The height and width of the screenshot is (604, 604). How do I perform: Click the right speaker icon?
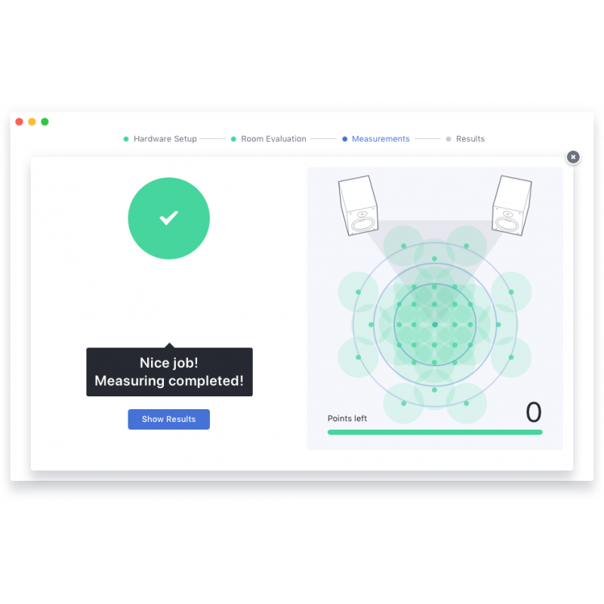[x=511, y=205]
